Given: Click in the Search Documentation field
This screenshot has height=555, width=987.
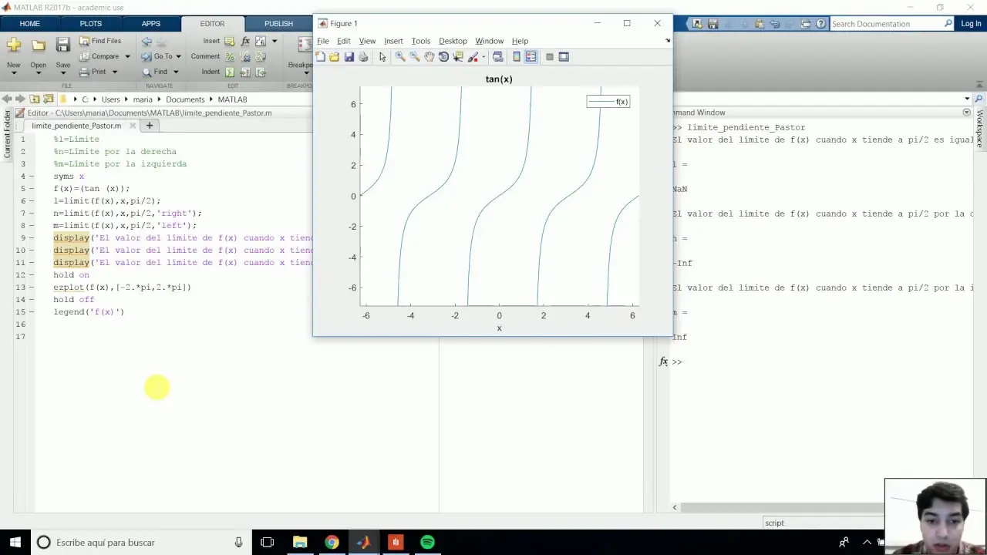Looking at the screenshot, I should click(x=887, y=23).
